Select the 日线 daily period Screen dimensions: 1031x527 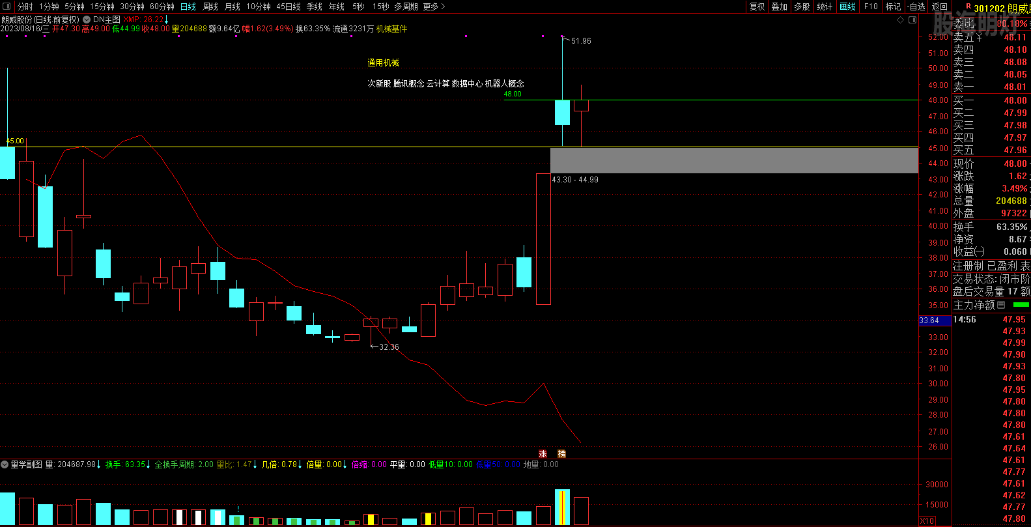tap(188, 7)
